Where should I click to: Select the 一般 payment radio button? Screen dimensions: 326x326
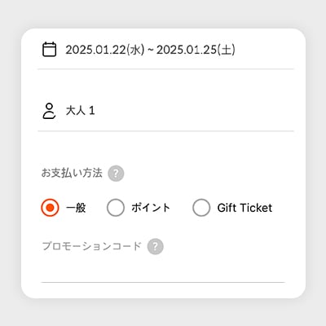[x=50, y=208]
